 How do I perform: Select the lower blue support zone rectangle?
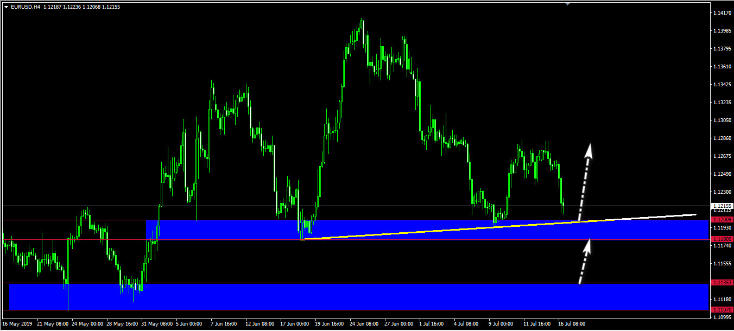359,296
